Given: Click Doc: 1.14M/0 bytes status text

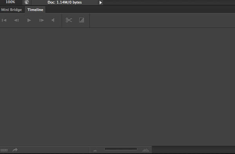Looking at the screenshot, I should click(65, 2).
